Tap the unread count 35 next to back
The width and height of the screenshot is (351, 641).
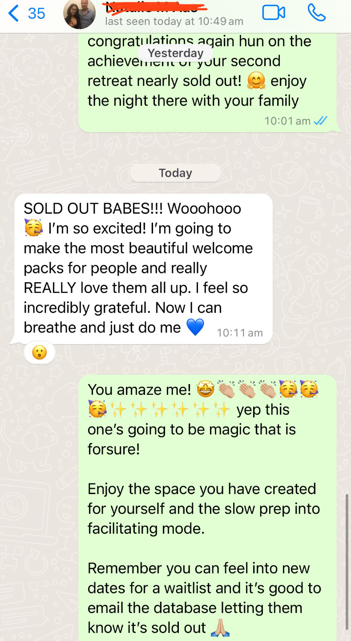pos(36,13)
